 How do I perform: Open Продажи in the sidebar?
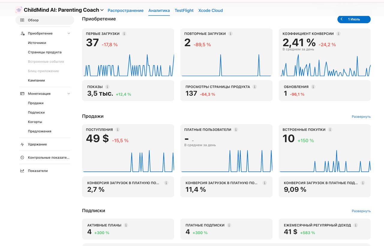coord(36,103)
